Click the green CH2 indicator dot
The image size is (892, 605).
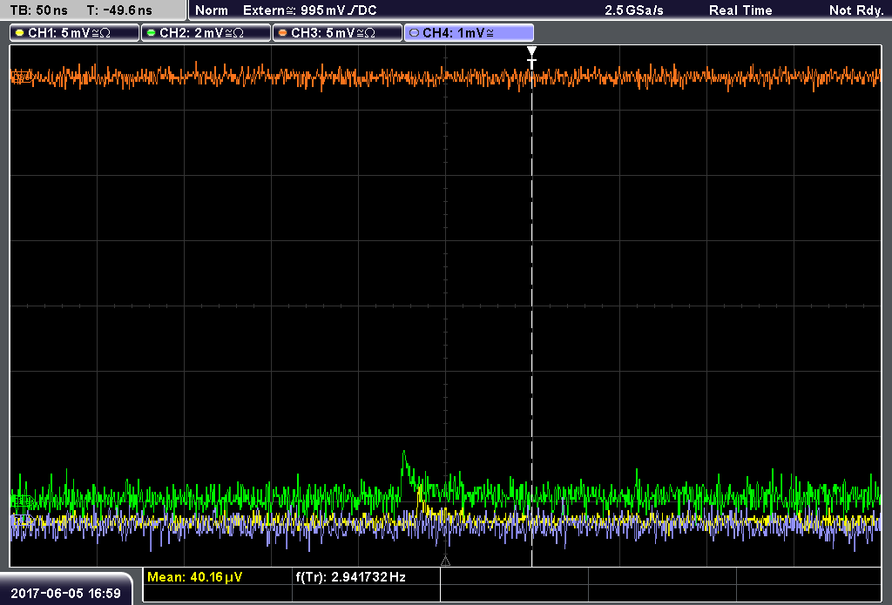coord(152,33)
